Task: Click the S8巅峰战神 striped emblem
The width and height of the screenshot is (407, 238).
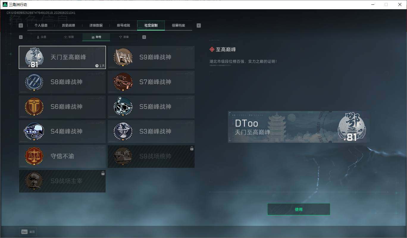Action: tap(34, 82)
